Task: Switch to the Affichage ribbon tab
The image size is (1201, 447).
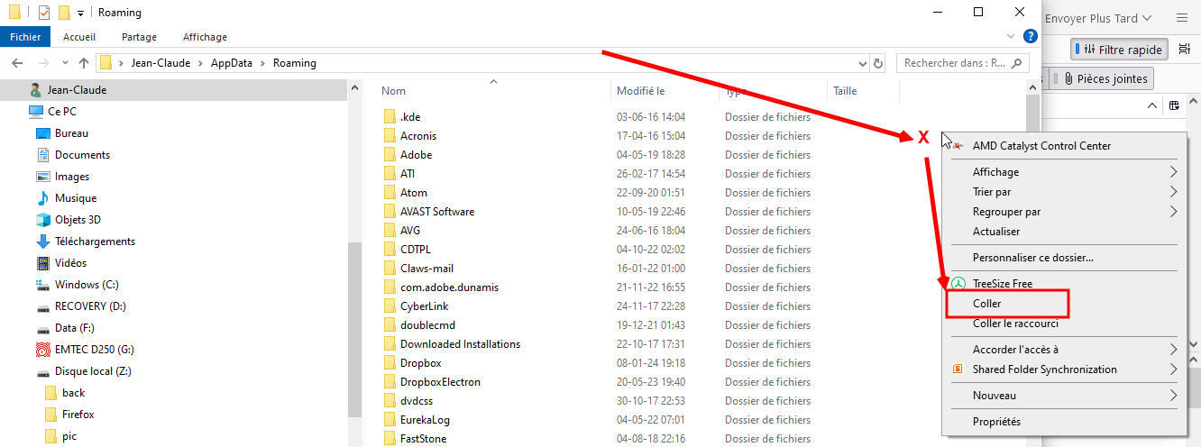Action: 205,37
